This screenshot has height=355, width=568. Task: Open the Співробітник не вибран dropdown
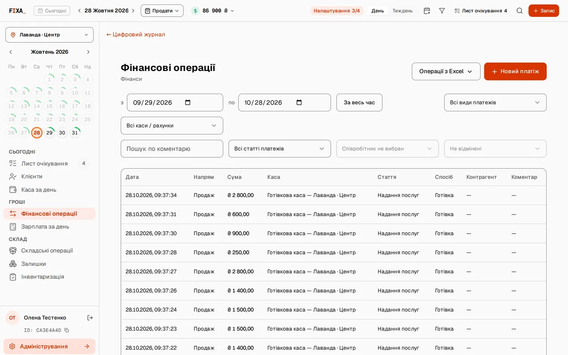click(387, 149)
